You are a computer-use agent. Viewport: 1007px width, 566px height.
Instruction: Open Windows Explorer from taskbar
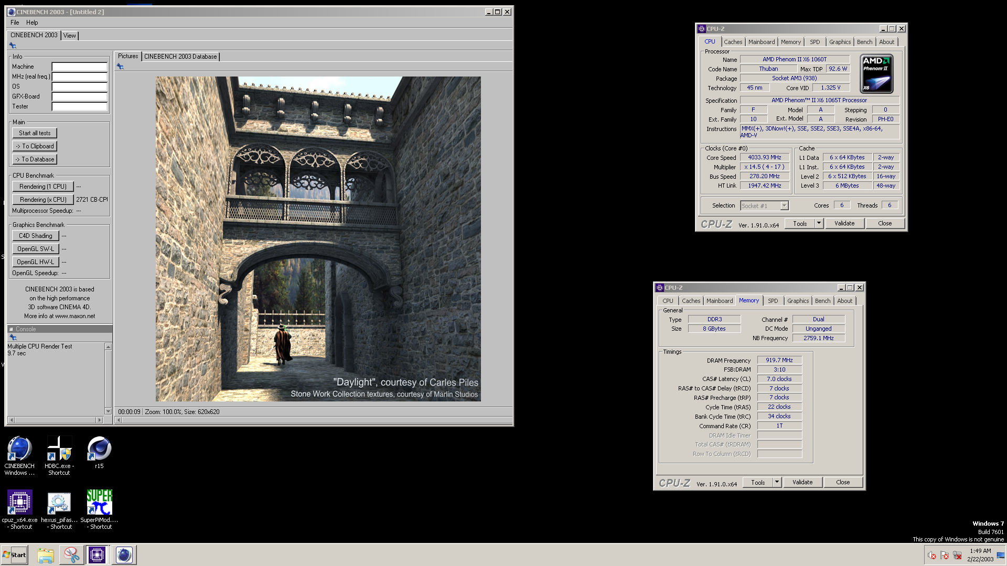pos(46,555)
